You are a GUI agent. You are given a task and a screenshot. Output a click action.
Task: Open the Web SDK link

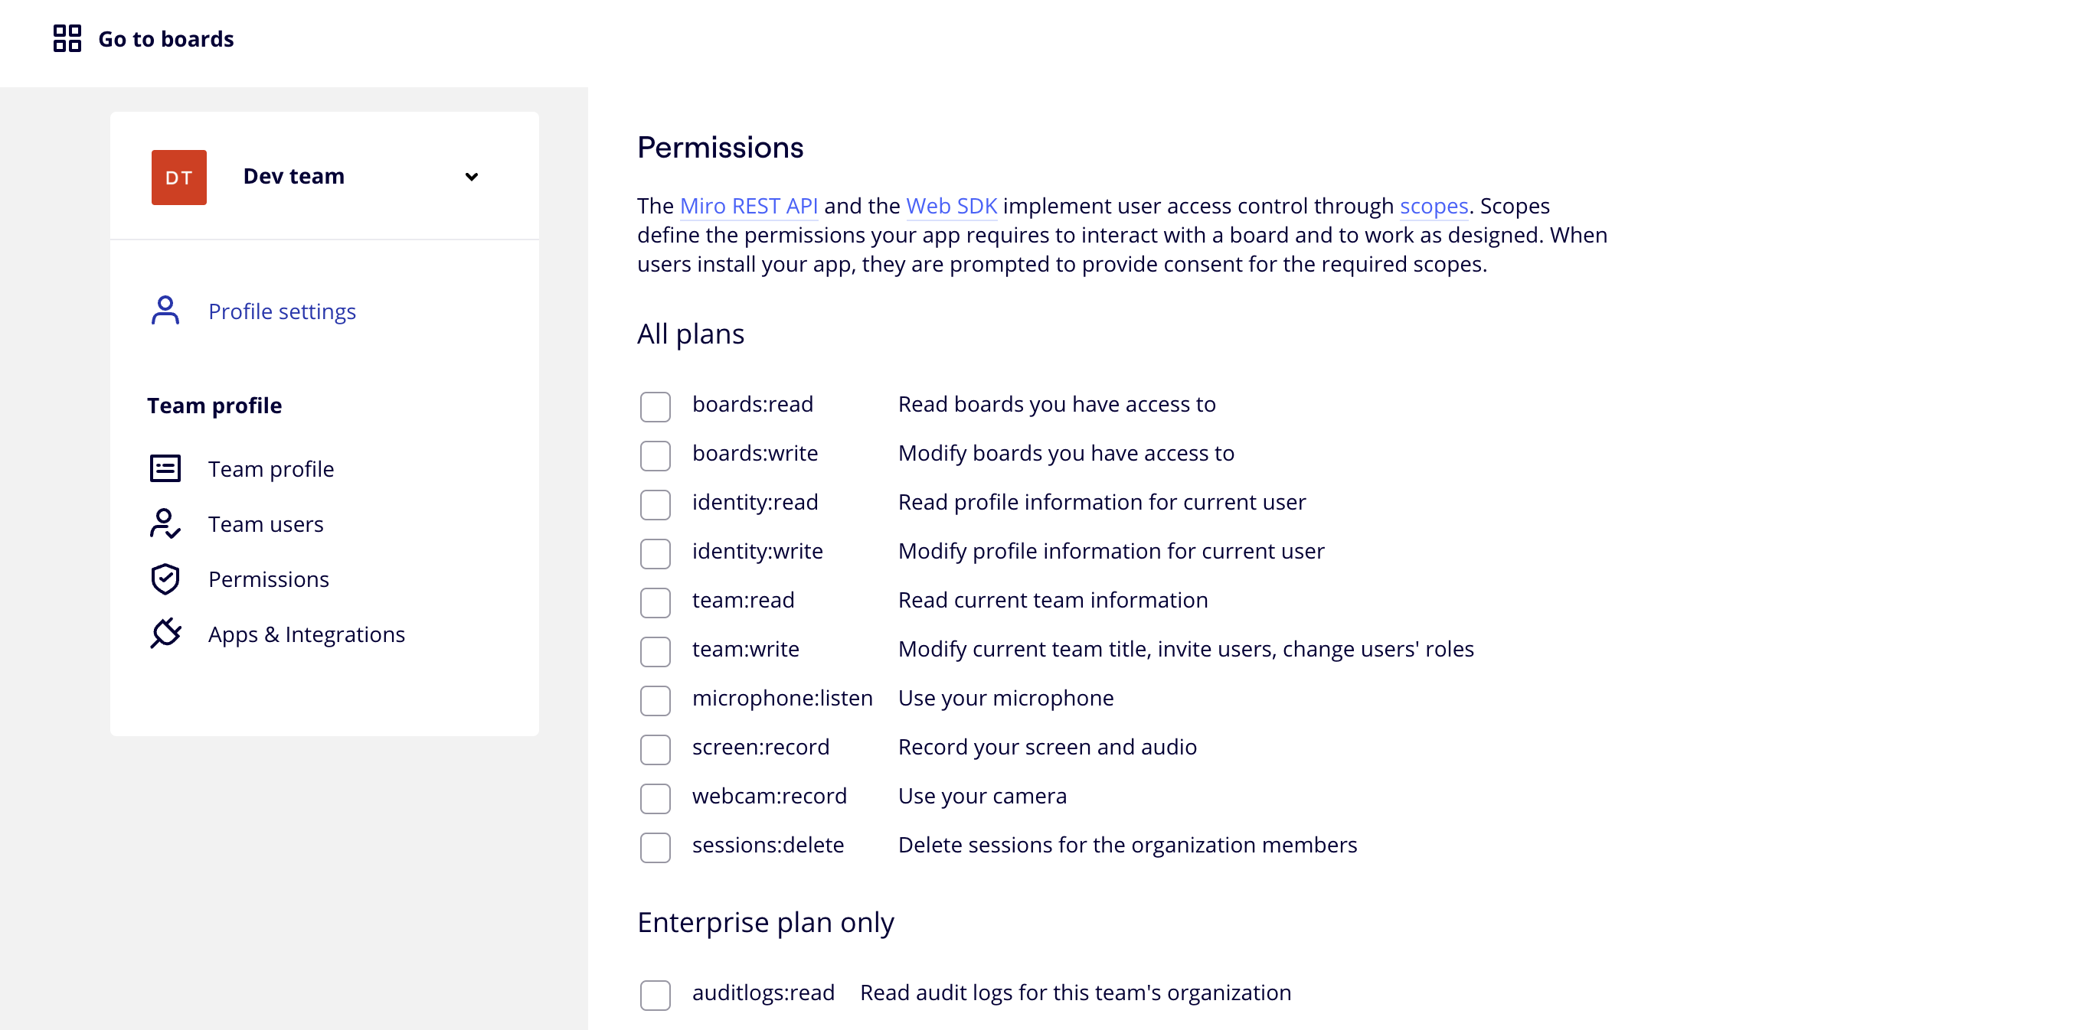pos(952,206)
